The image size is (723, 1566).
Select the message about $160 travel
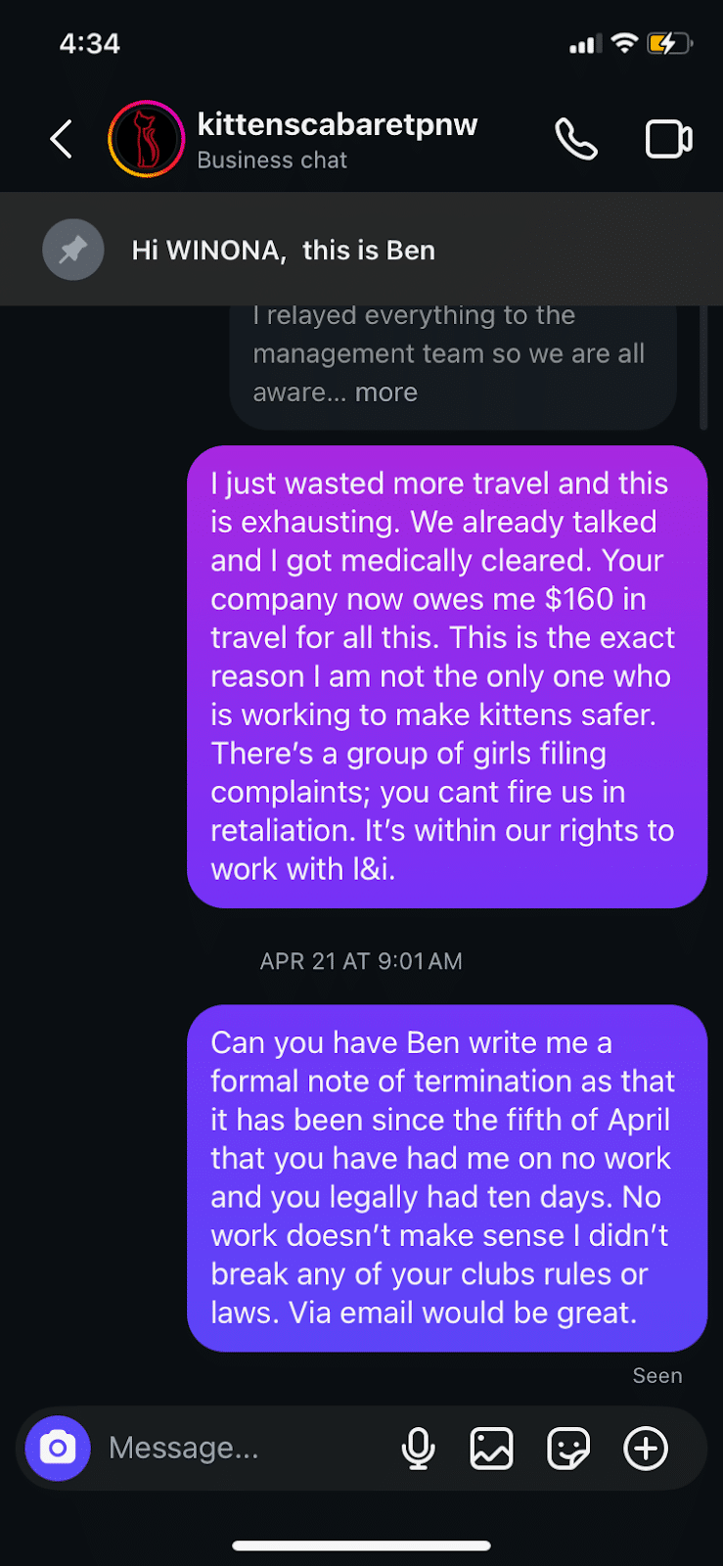click(446, 676)
